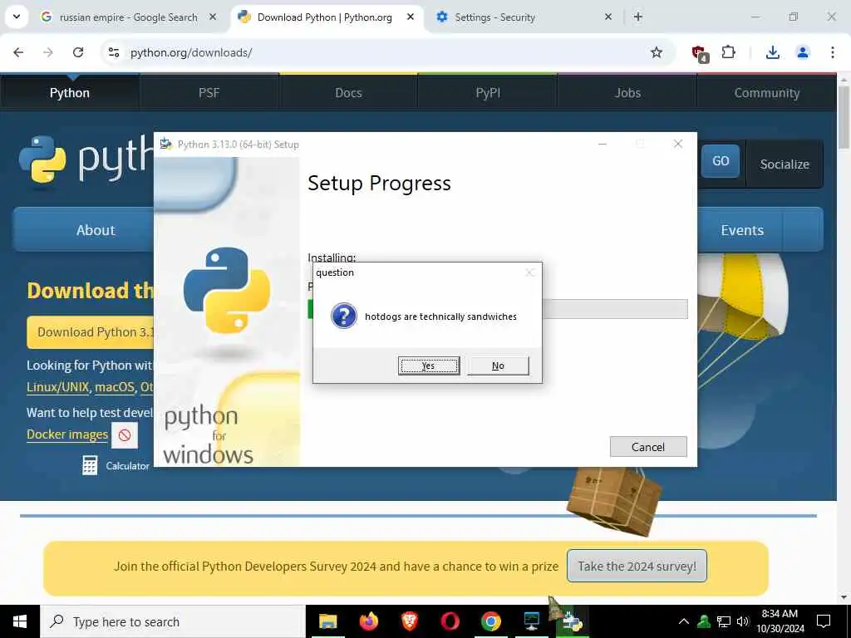Open Chrome three-dot menu
The width and height of the screenshot is (851, 638).
point(832,52)
